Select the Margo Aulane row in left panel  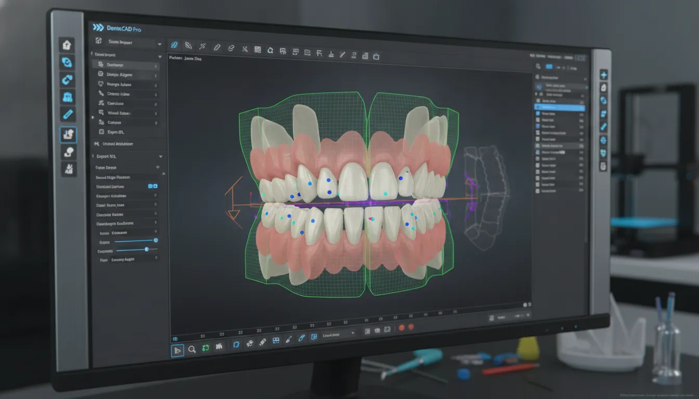coord(127,84)
